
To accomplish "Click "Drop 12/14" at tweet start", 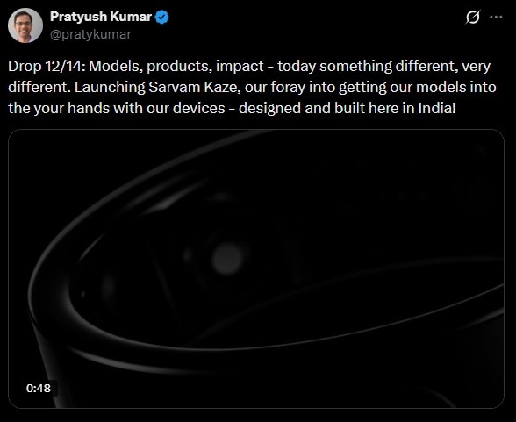I will [x=47, y=66].
